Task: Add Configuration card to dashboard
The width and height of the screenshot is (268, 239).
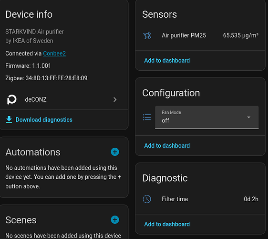Action: pyautogui.click(x=167, y=146)
